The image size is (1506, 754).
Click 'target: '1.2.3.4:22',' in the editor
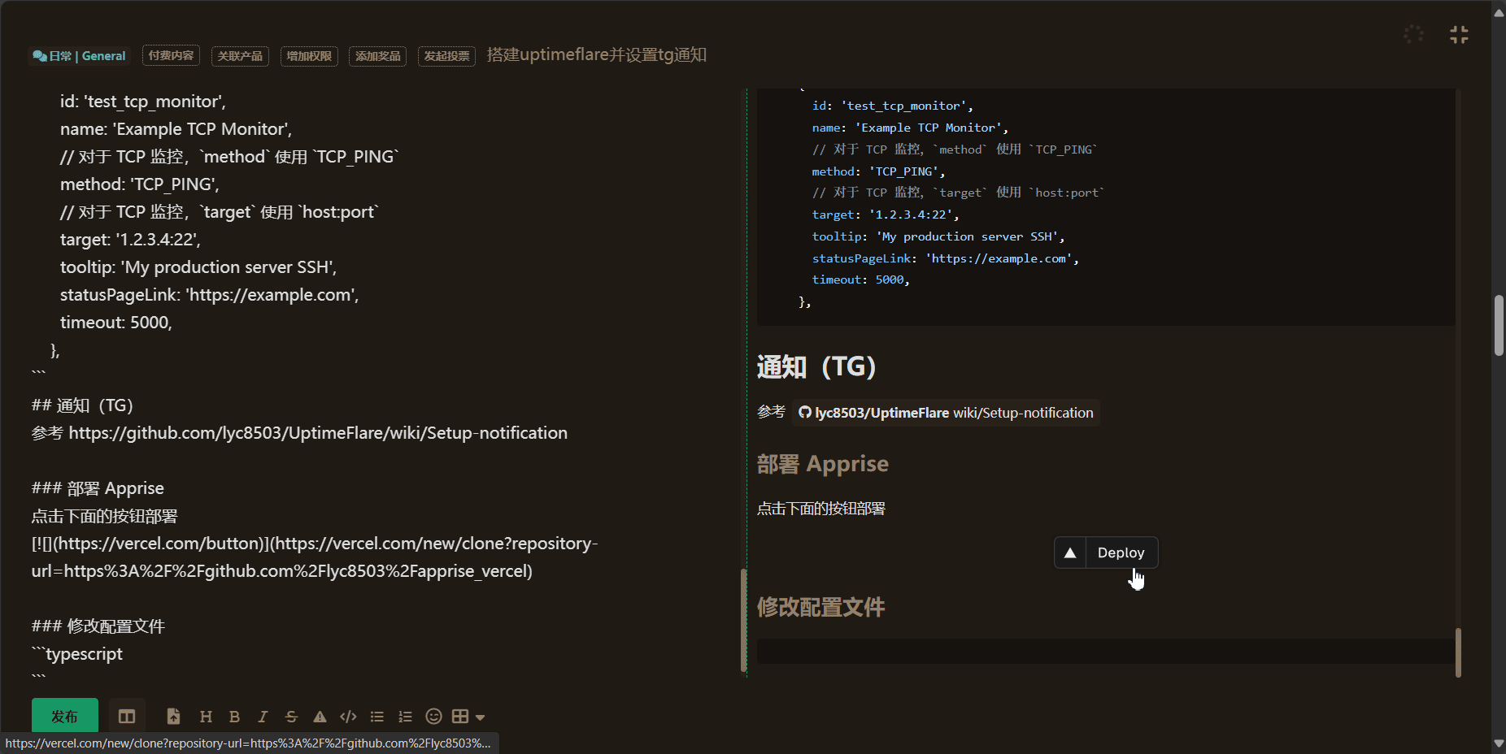[130, 240]
